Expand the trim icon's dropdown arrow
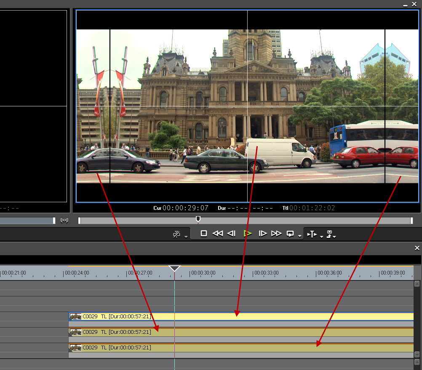The width and height of the screenshot is (422, 370). coord(321,236)
